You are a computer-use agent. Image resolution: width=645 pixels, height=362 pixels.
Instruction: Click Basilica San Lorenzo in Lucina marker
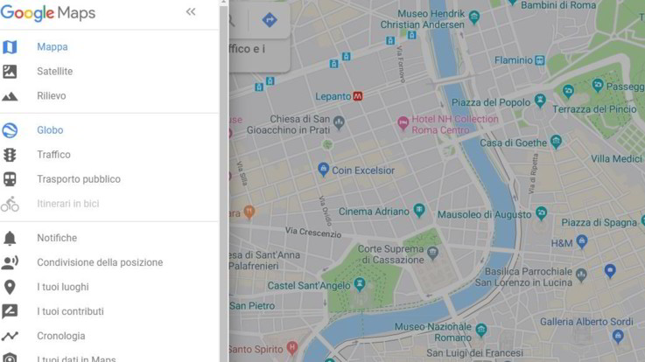[581, 275]
